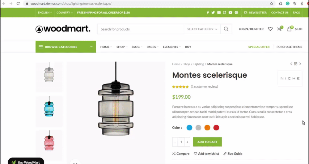Select the red color swatch
The height and width of the screenshot is (164, 309).
point(216,128)
